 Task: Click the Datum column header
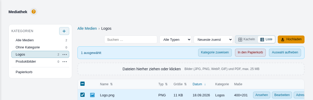coord(197,84)
